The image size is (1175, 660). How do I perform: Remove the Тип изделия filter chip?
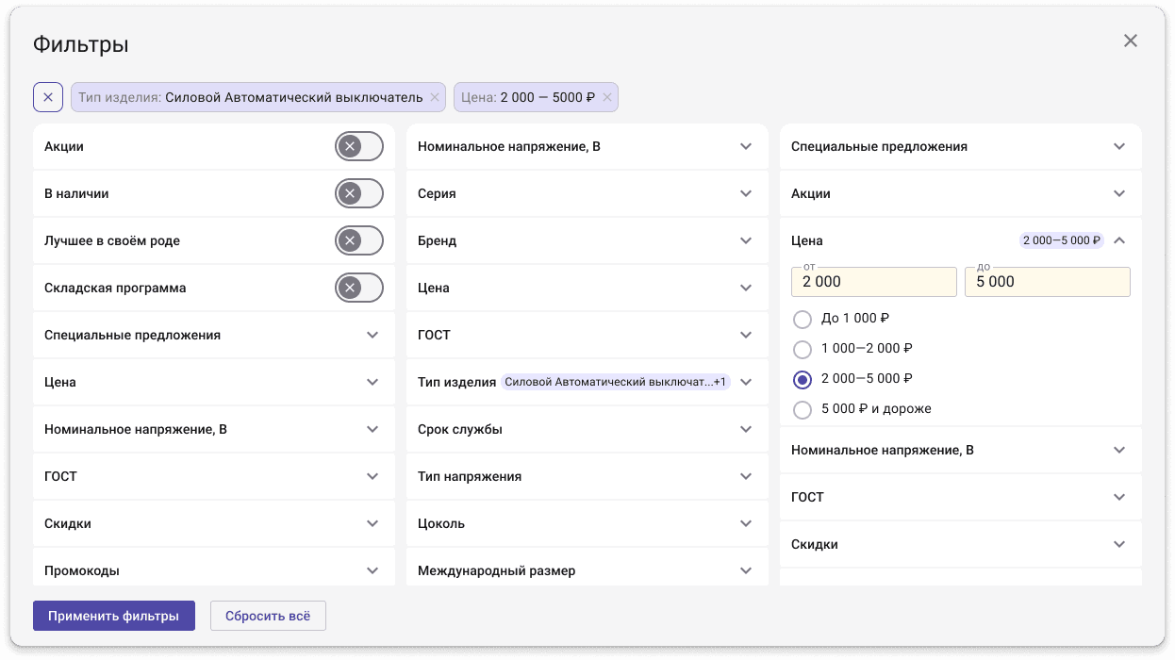pos(435,97)
